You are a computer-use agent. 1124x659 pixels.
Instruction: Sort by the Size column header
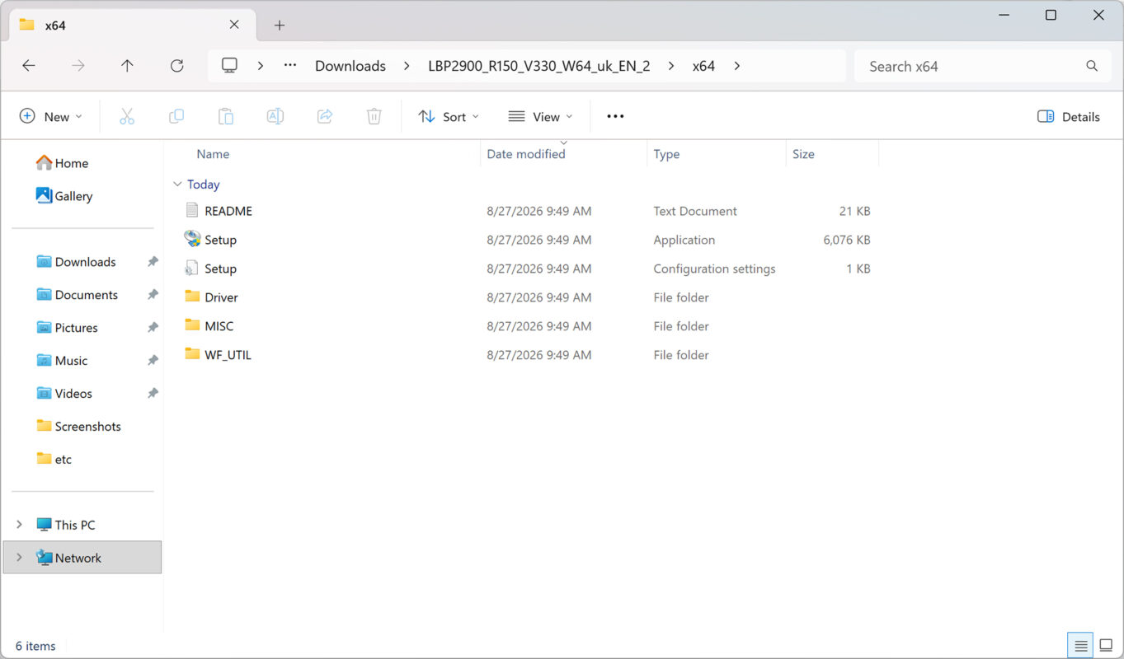[x=803, y=154]
